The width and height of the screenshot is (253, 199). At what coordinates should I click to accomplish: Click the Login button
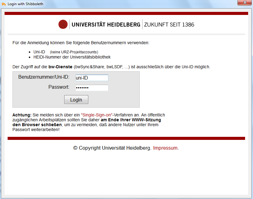coord(76,99)
